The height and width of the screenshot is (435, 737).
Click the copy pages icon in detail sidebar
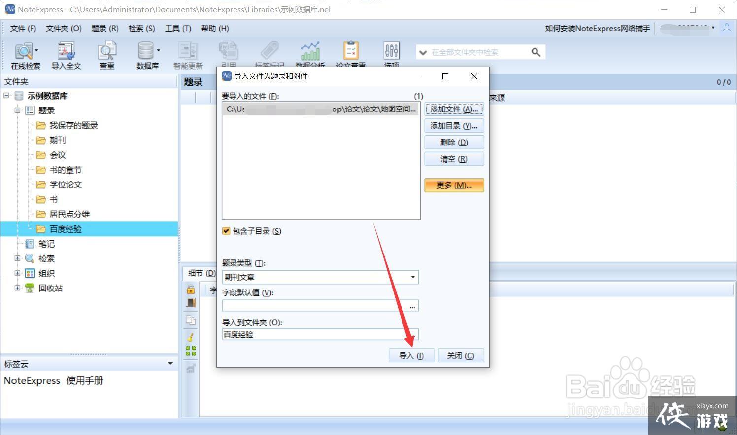tap(191, 320)
